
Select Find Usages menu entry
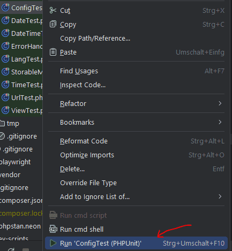pyautogui.click(x=137, y=71)
